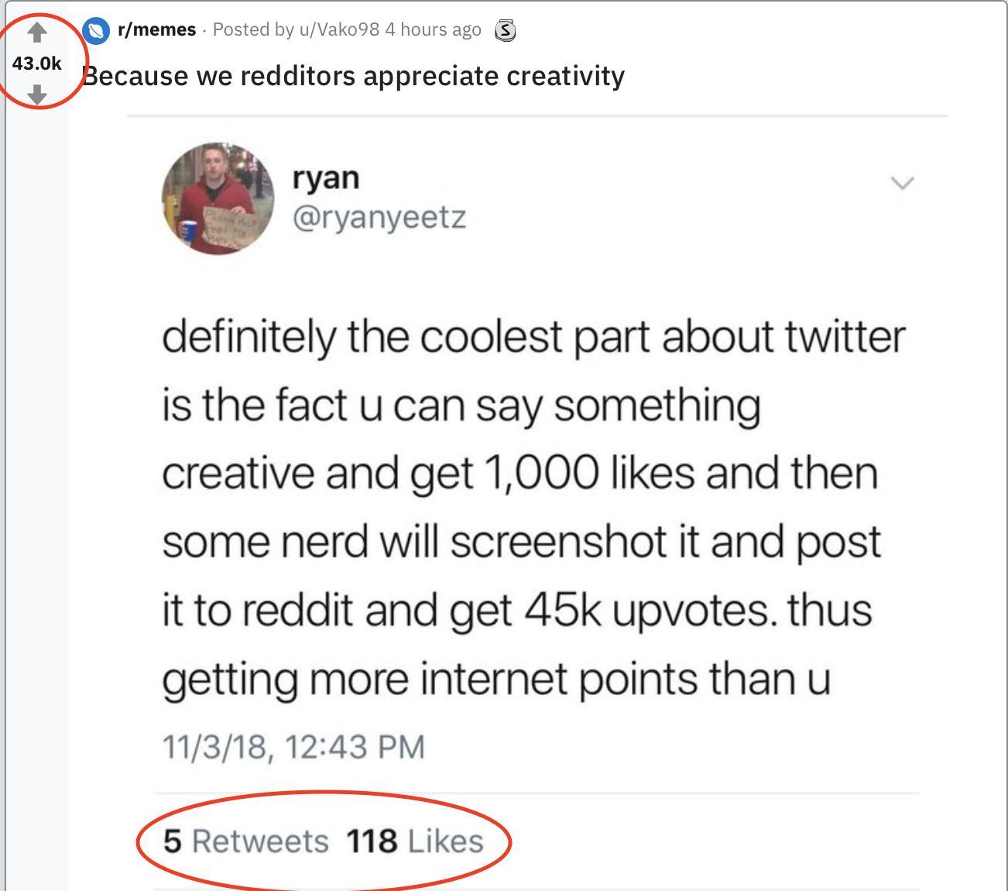Visit u/Vako98 user profile
The image size is (1008, 891).
[339, 29]
